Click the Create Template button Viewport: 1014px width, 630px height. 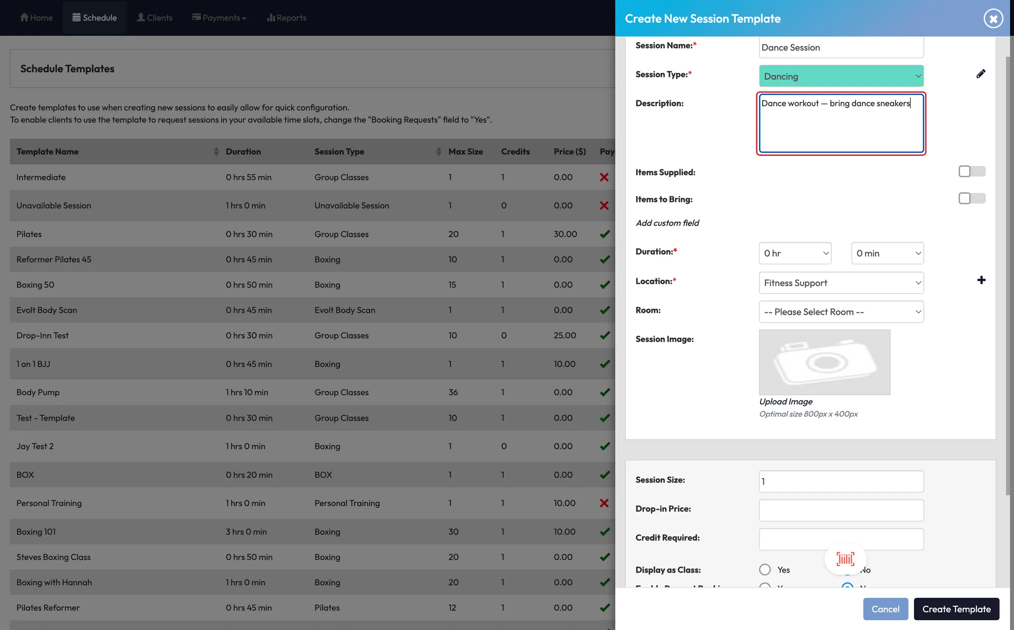point(956,609)
